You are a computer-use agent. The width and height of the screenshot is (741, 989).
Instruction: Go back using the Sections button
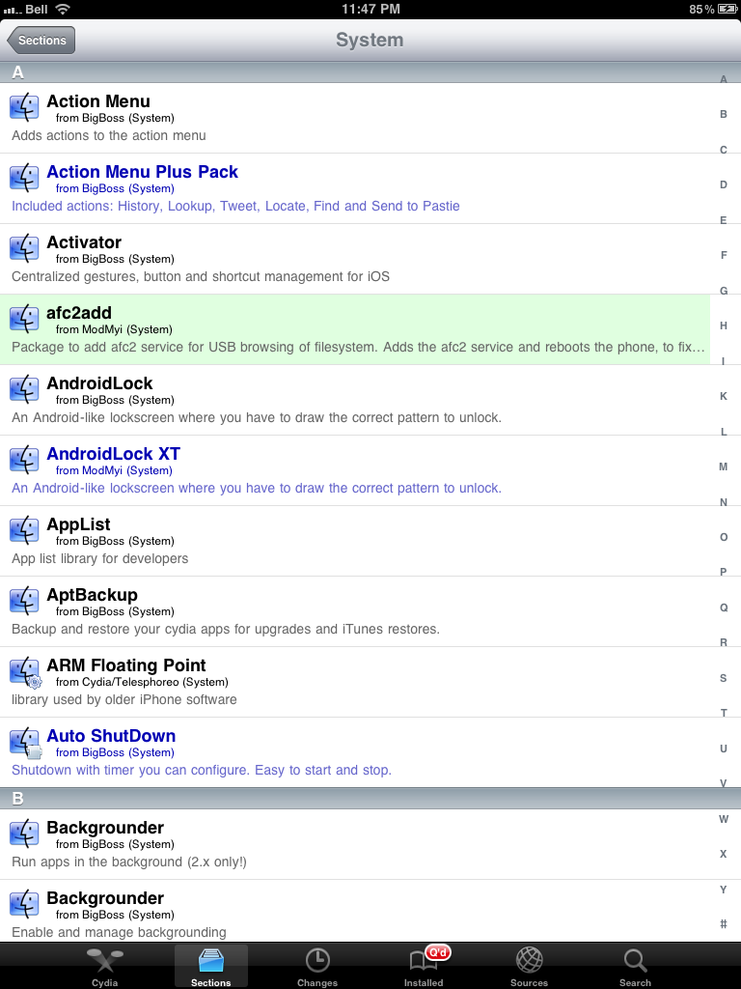point(41,41)
